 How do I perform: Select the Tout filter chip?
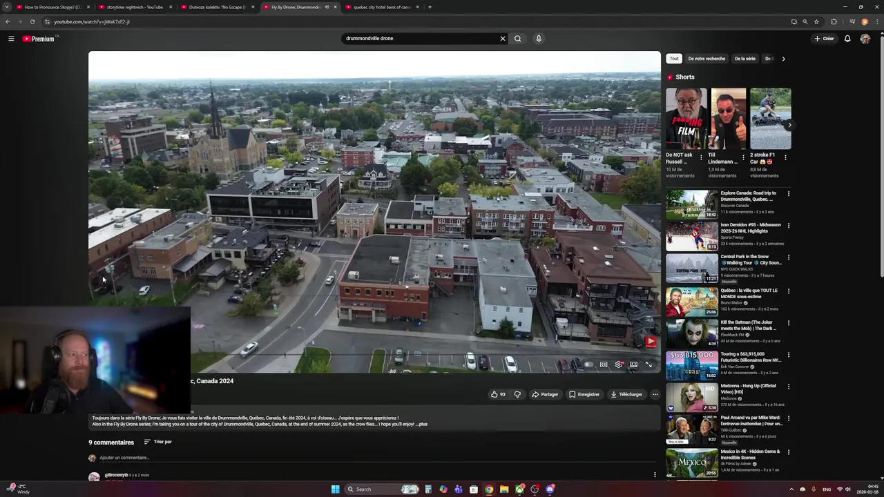click(674, 59)
